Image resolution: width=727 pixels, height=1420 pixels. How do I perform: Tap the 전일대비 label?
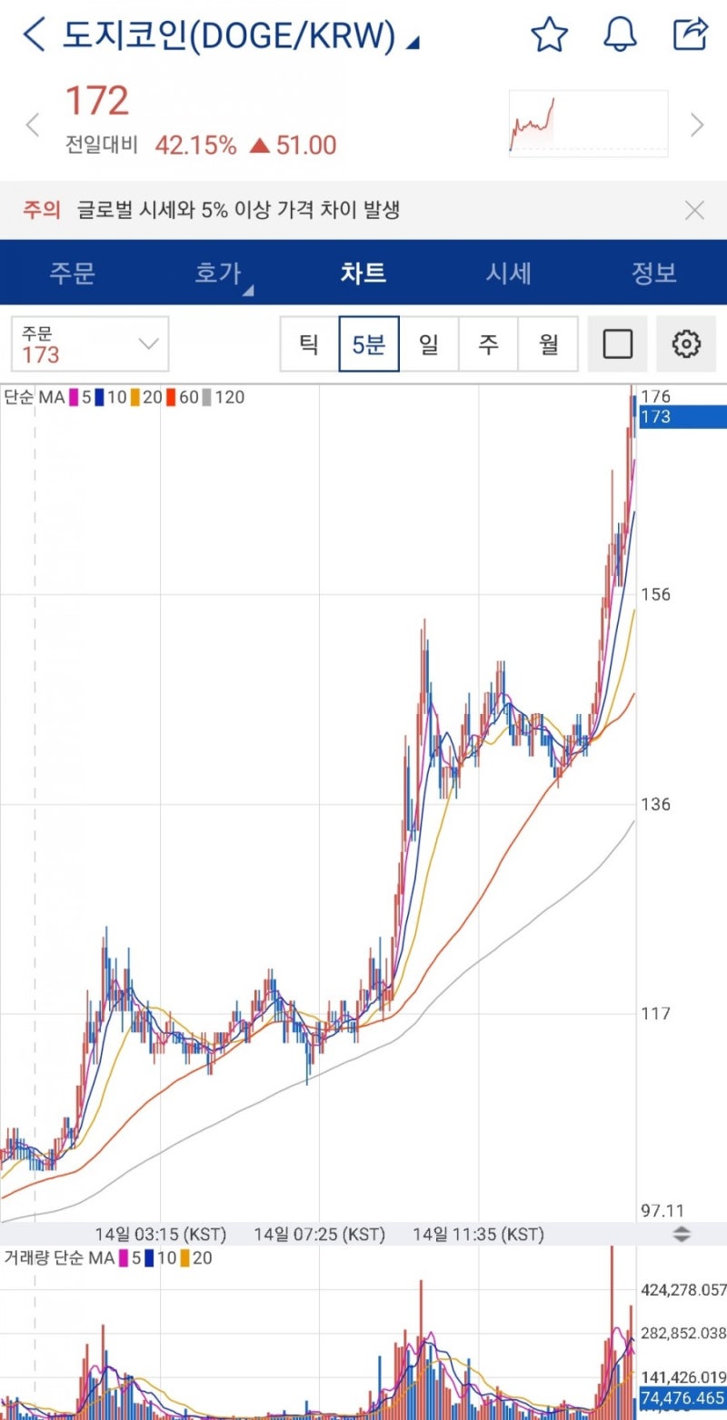point(100,145)
